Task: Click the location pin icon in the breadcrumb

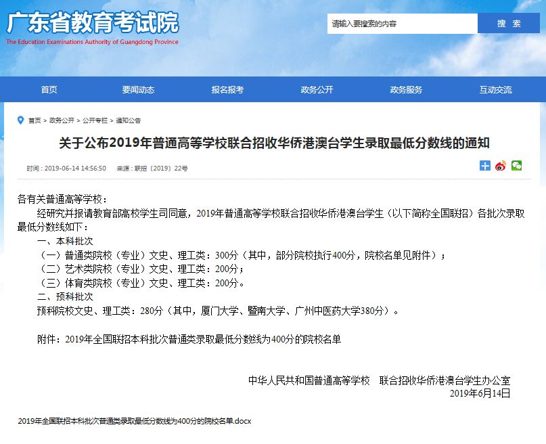Action: 20,120
